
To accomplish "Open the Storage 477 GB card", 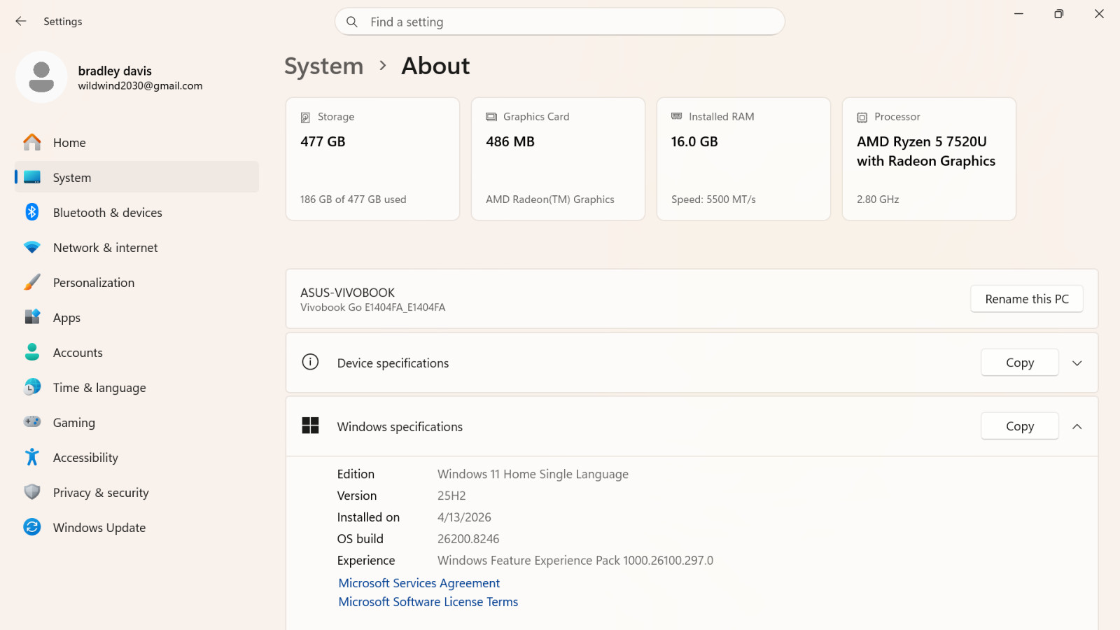I will click(372, 159).
